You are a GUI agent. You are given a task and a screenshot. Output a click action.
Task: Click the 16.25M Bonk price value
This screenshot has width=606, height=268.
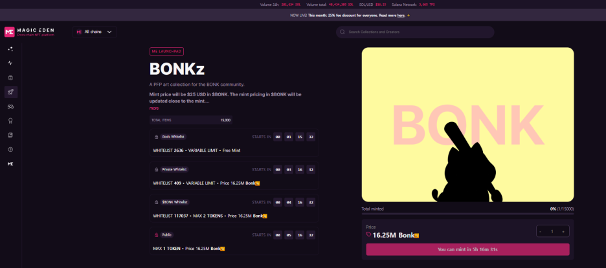click(x=396, y=235)
